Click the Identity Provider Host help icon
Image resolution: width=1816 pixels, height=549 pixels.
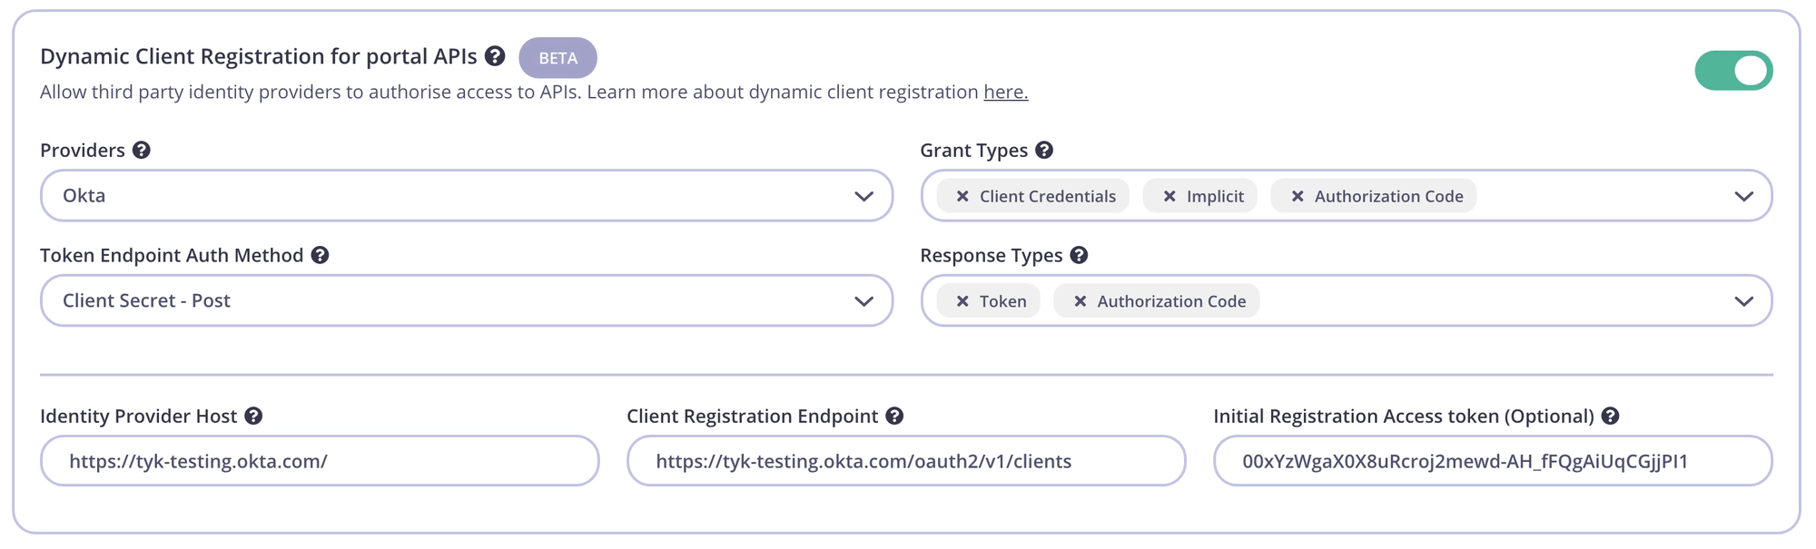(253, 417)
